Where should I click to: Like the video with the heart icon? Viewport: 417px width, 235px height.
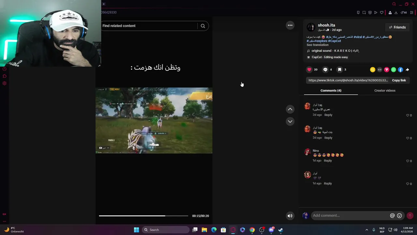309,70
